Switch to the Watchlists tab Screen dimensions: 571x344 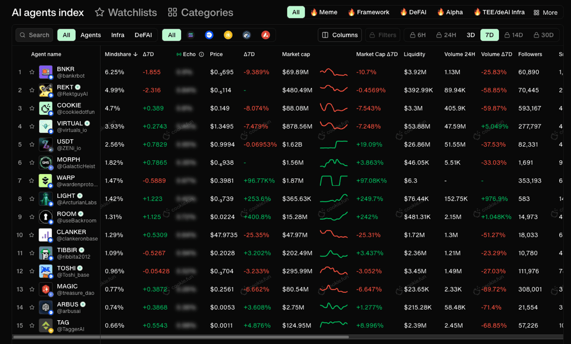click(126, 12)
